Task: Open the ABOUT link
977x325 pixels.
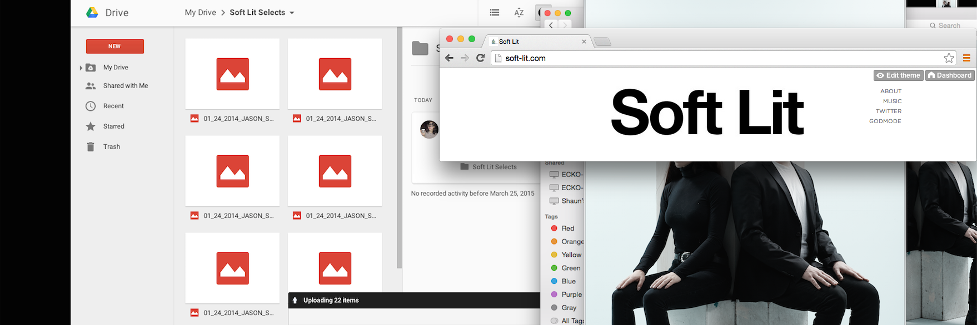Action: pos(891,91)
